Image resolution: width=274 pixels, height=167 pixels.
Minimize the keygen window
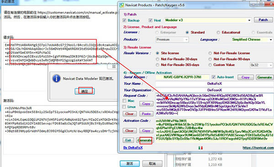pos(253,4)
